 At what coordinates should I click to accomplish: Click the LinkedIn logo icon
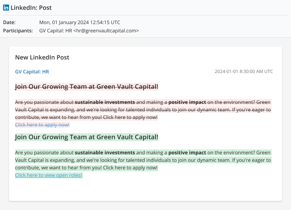click(6, 8)
